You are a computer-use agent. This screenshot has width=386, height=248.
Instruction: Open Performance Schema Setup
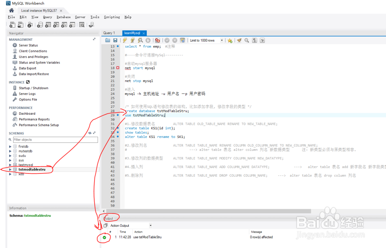39,125
